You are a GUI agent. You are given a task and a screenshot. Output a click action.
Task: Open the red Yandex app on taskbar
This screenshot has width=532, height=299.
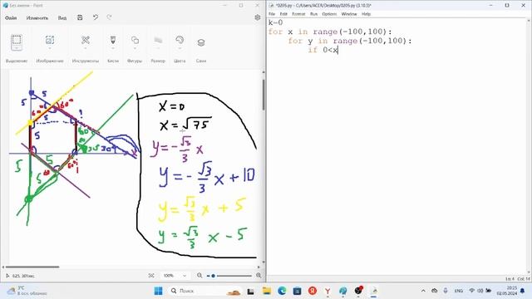[x=313, y=291]
